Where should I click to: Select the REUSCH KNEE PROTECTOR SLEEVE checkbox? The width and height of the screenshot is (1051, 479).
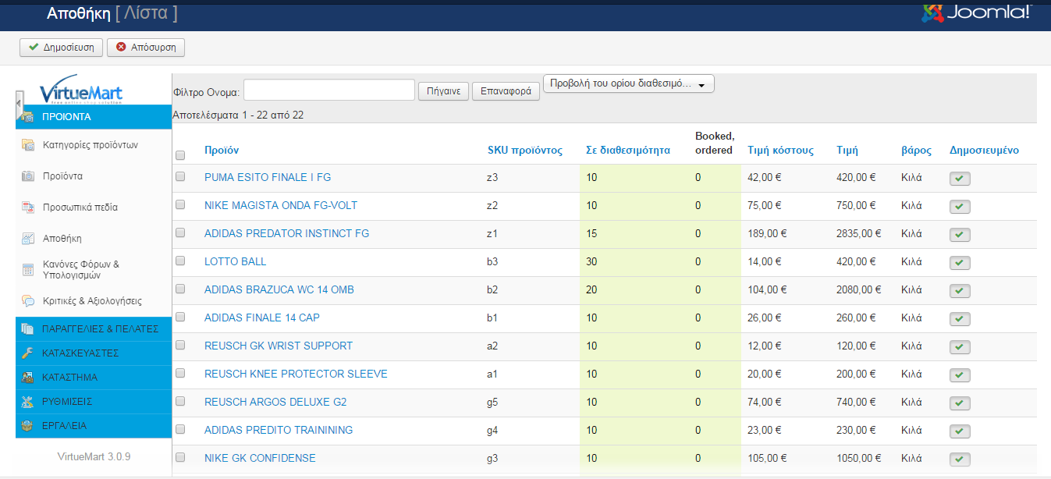pos(180,374)
